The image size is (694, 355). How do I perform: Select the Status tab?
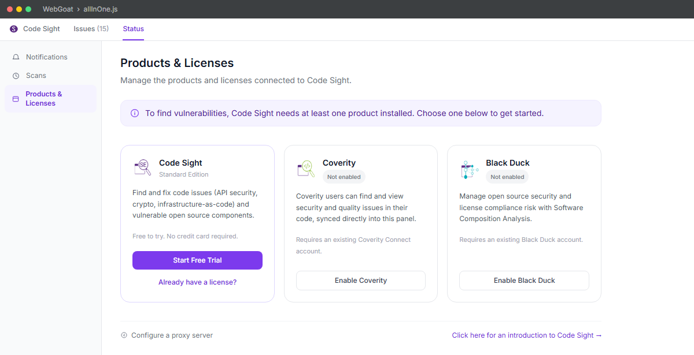click(x=134, y=29)
